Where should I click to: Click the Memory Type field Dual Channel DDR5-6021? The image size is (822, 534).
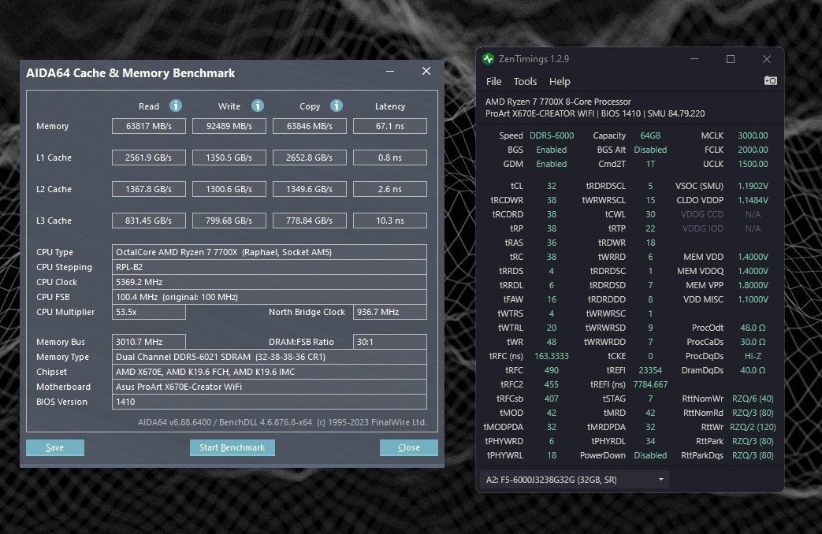point(270,357)
